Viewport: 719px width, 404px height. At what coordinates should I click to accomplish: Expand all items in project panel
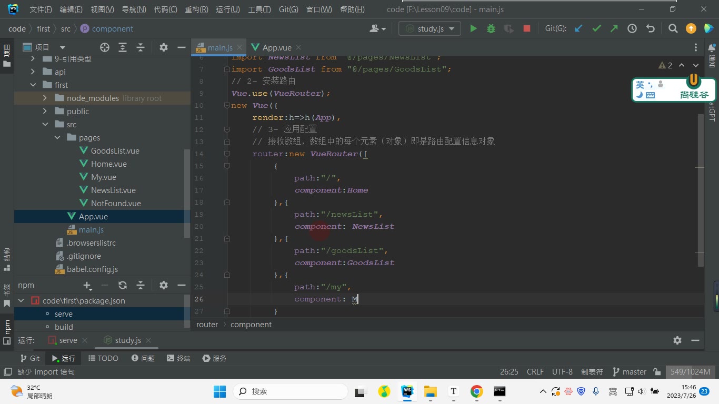point(123,47)
